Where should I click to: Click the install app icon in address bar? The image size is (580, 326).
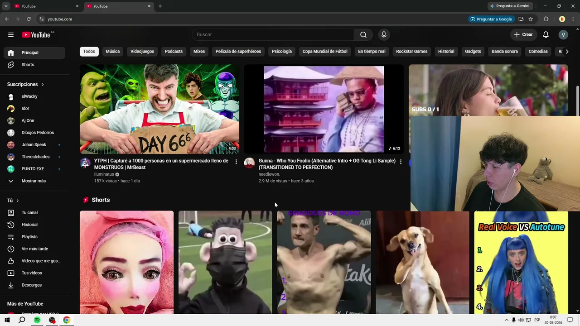521,19
